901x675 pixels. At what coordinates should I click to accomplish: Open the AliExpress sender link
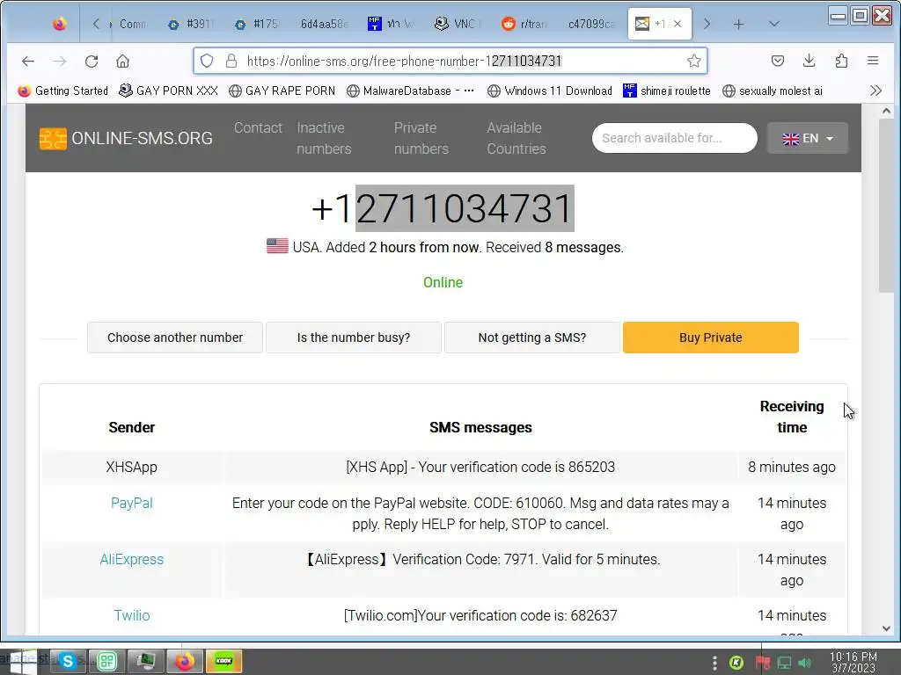coord(132,559)
